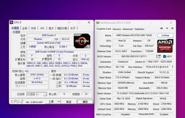Image resolution: width=185 pixels, height=118 pixels.
Task: Close the CPU-Z window
Action: 89,22
